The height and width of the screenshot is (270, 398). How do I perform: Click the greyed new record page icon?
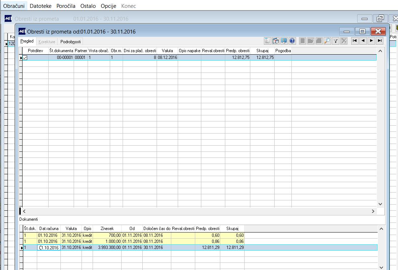click(302, 41)
